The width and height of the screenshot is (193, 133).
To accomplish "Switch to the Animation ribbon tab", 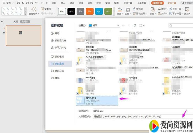I will click(x=90, y=3).
